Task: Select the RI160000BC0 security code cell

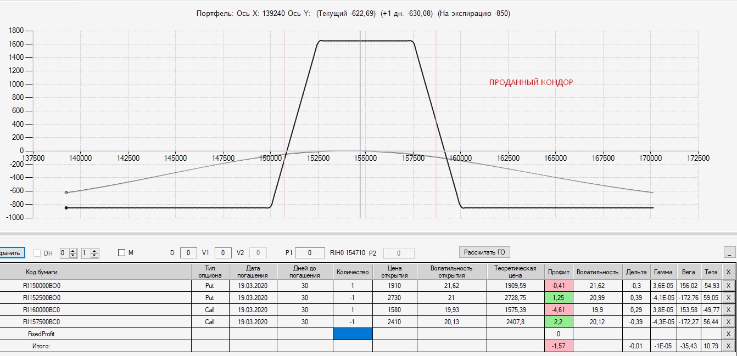Action: (96, 310)
